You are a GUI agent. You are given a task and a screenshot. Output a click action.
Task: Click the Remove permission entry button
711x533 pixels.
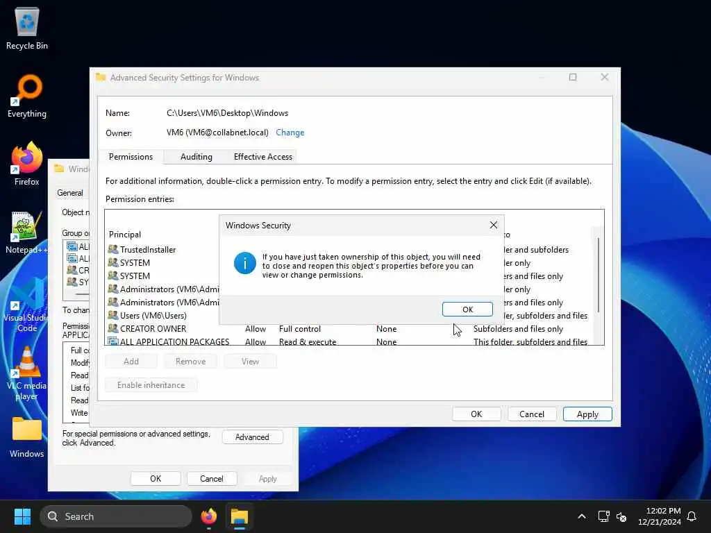[190, 361]
